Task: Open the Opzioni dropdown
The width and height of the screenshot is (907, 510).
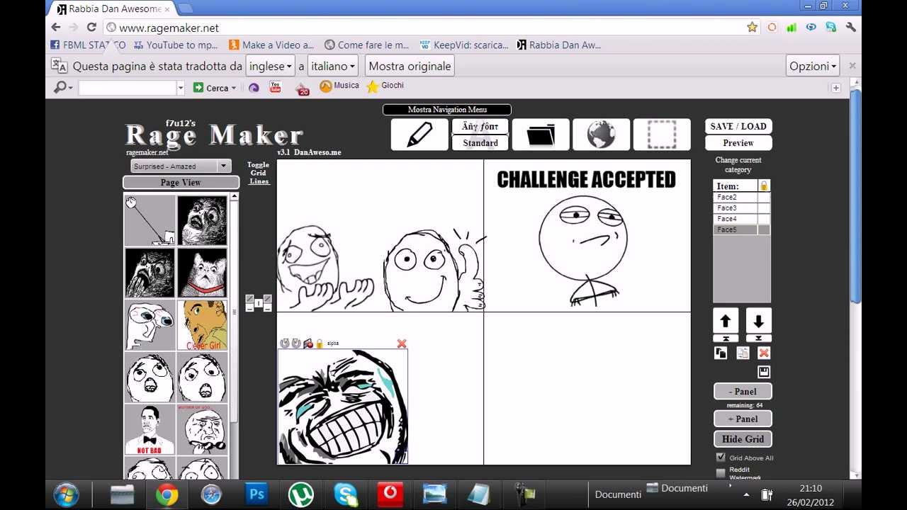Action: [x=813, y=66]
